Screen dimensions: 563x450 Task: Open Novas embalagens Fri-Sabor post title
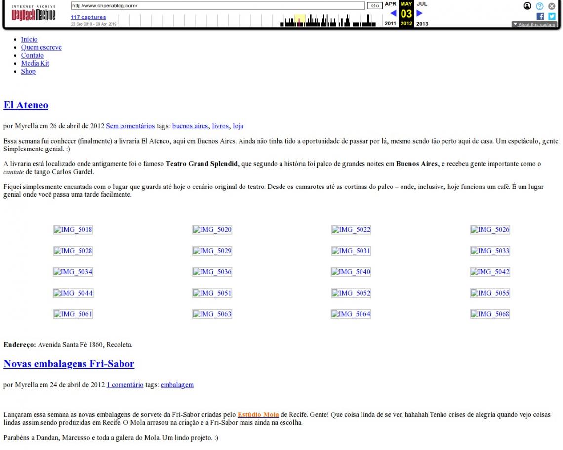click(x=69, y=364)
